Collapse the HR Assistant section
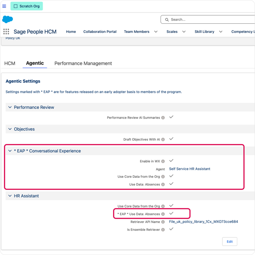This screenshot has width=255, height=255. [10, 196]
